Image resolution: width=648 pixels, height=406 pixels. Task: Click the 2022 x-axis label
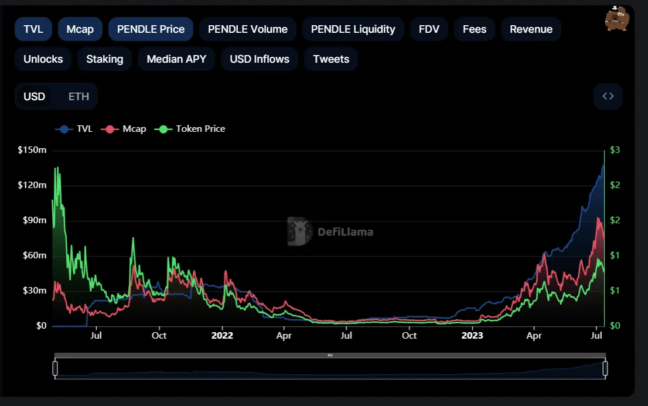pos(222,335)
